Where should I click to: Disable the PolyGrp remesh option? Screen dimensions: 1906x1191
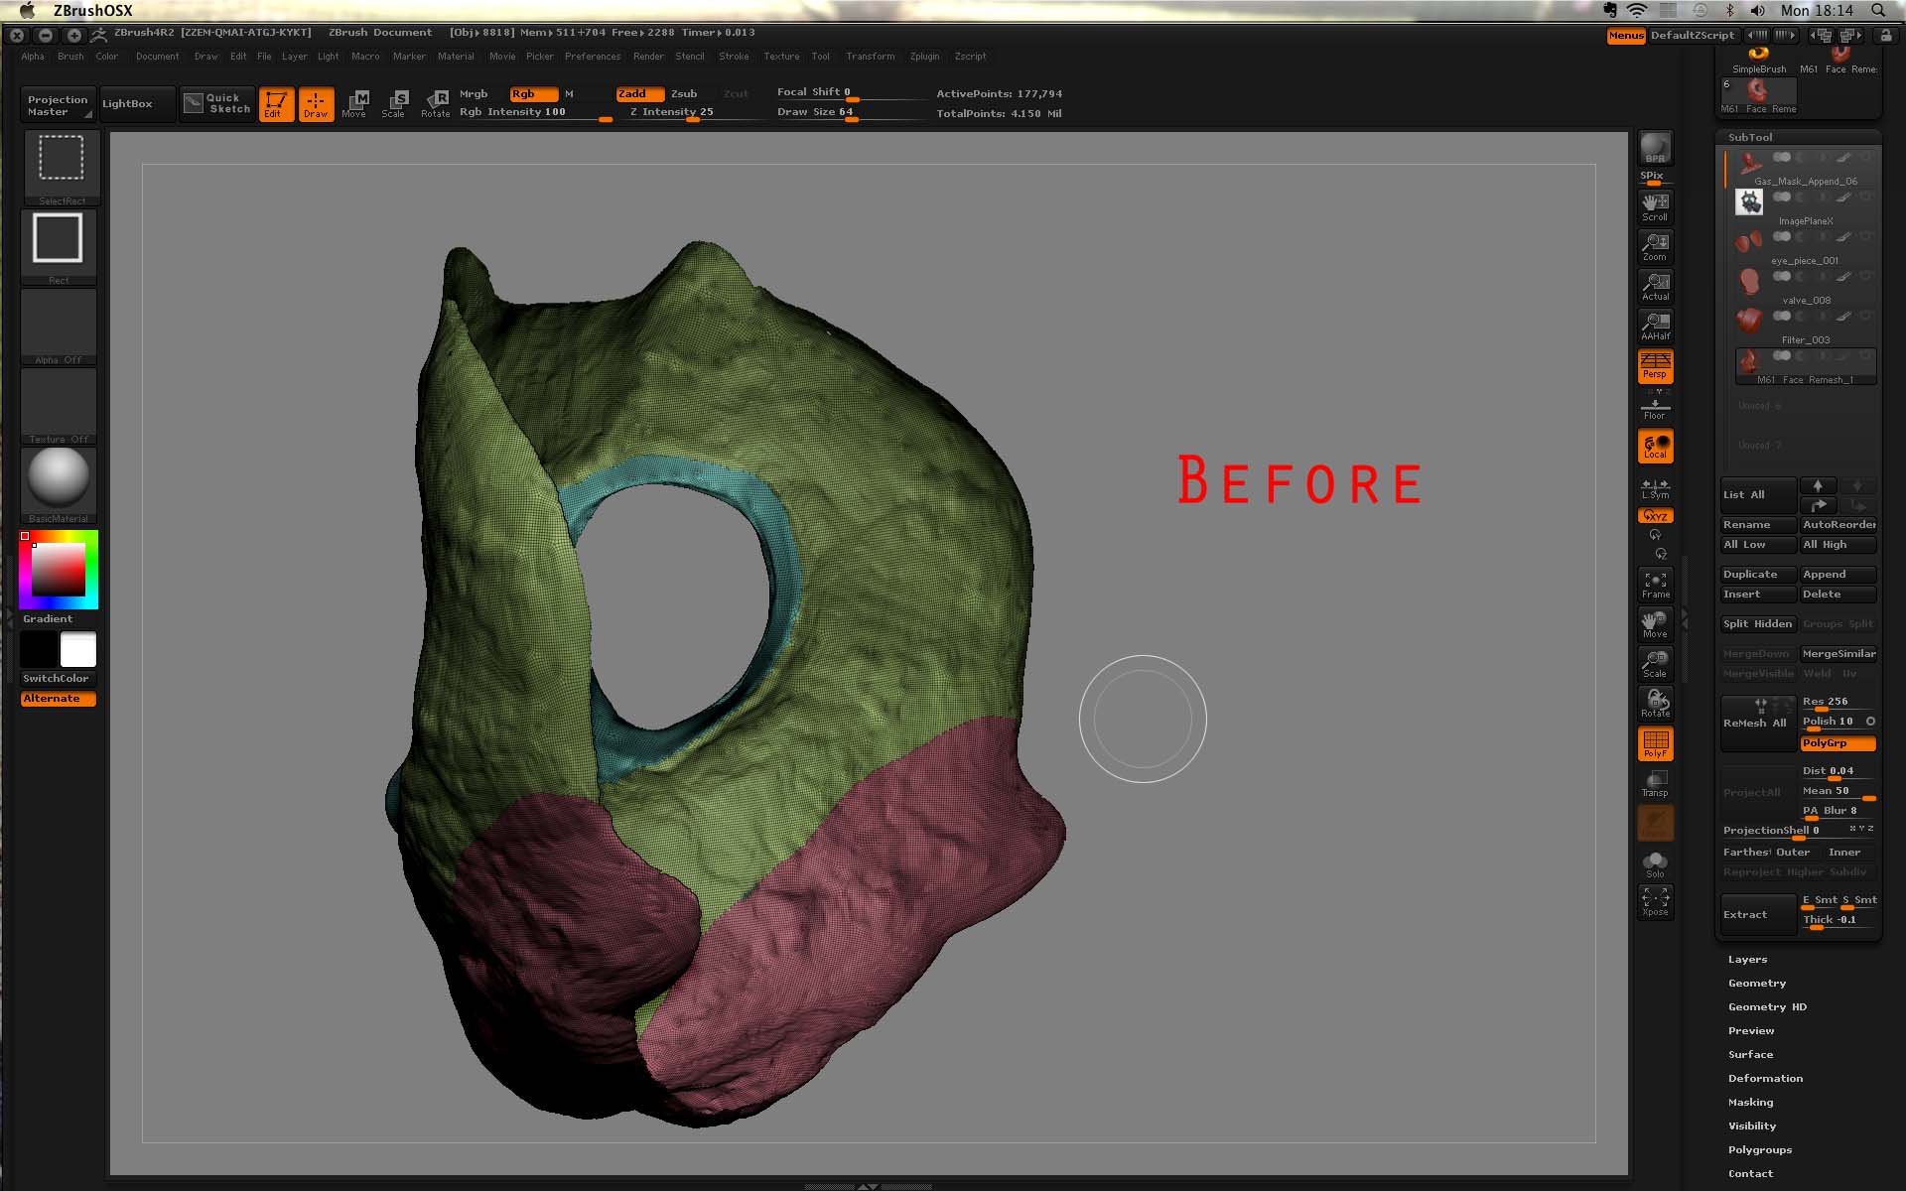1837,743
